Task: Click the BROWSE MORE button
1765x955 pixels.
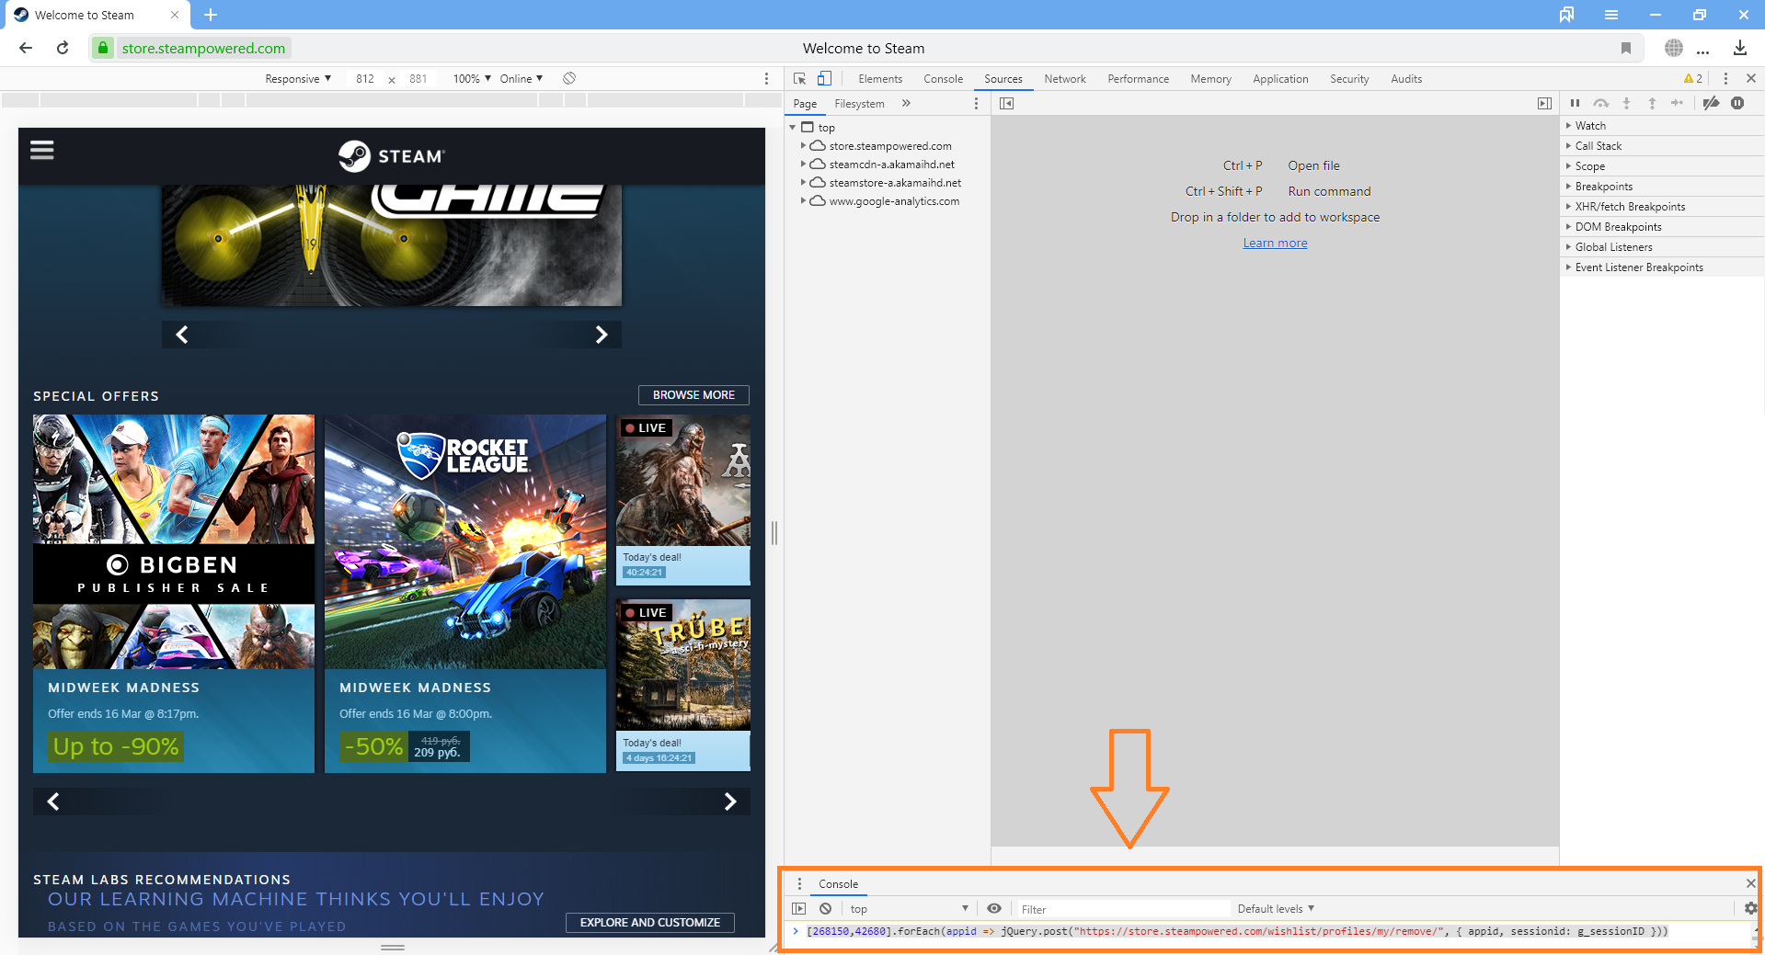Action: point(693,395)
